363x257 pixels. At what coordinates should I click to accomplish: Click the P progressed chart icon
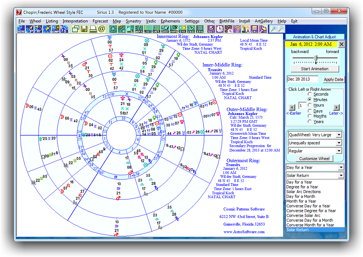(29, 29)
